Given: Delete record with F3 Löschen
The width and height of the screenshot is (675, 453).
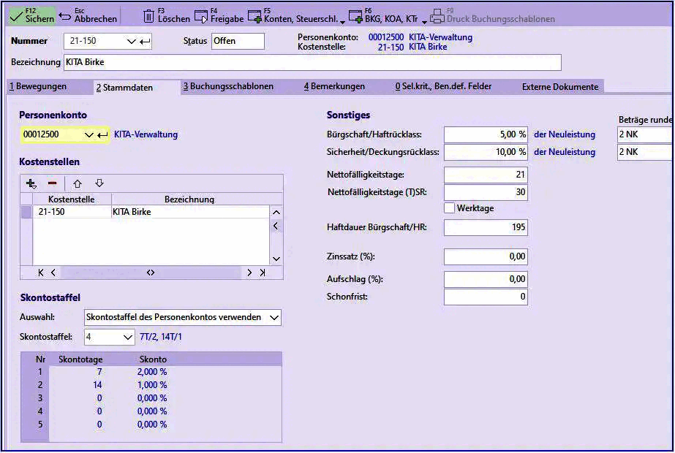Looking at the screenshot, I should pos(167,15).
